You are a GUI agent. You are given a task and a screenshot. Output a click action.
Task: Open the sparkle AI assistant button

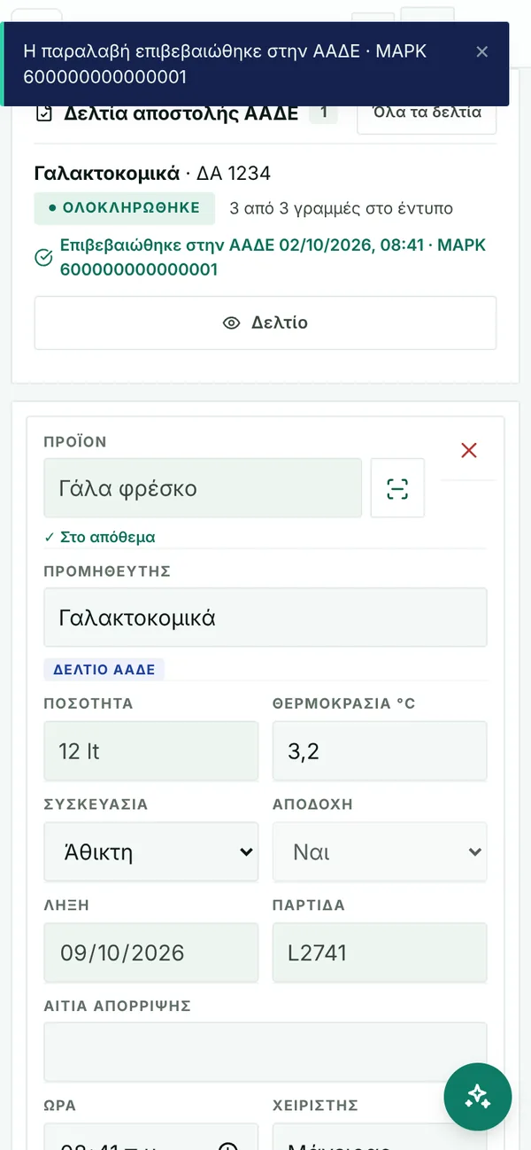tap(478, 1097)
